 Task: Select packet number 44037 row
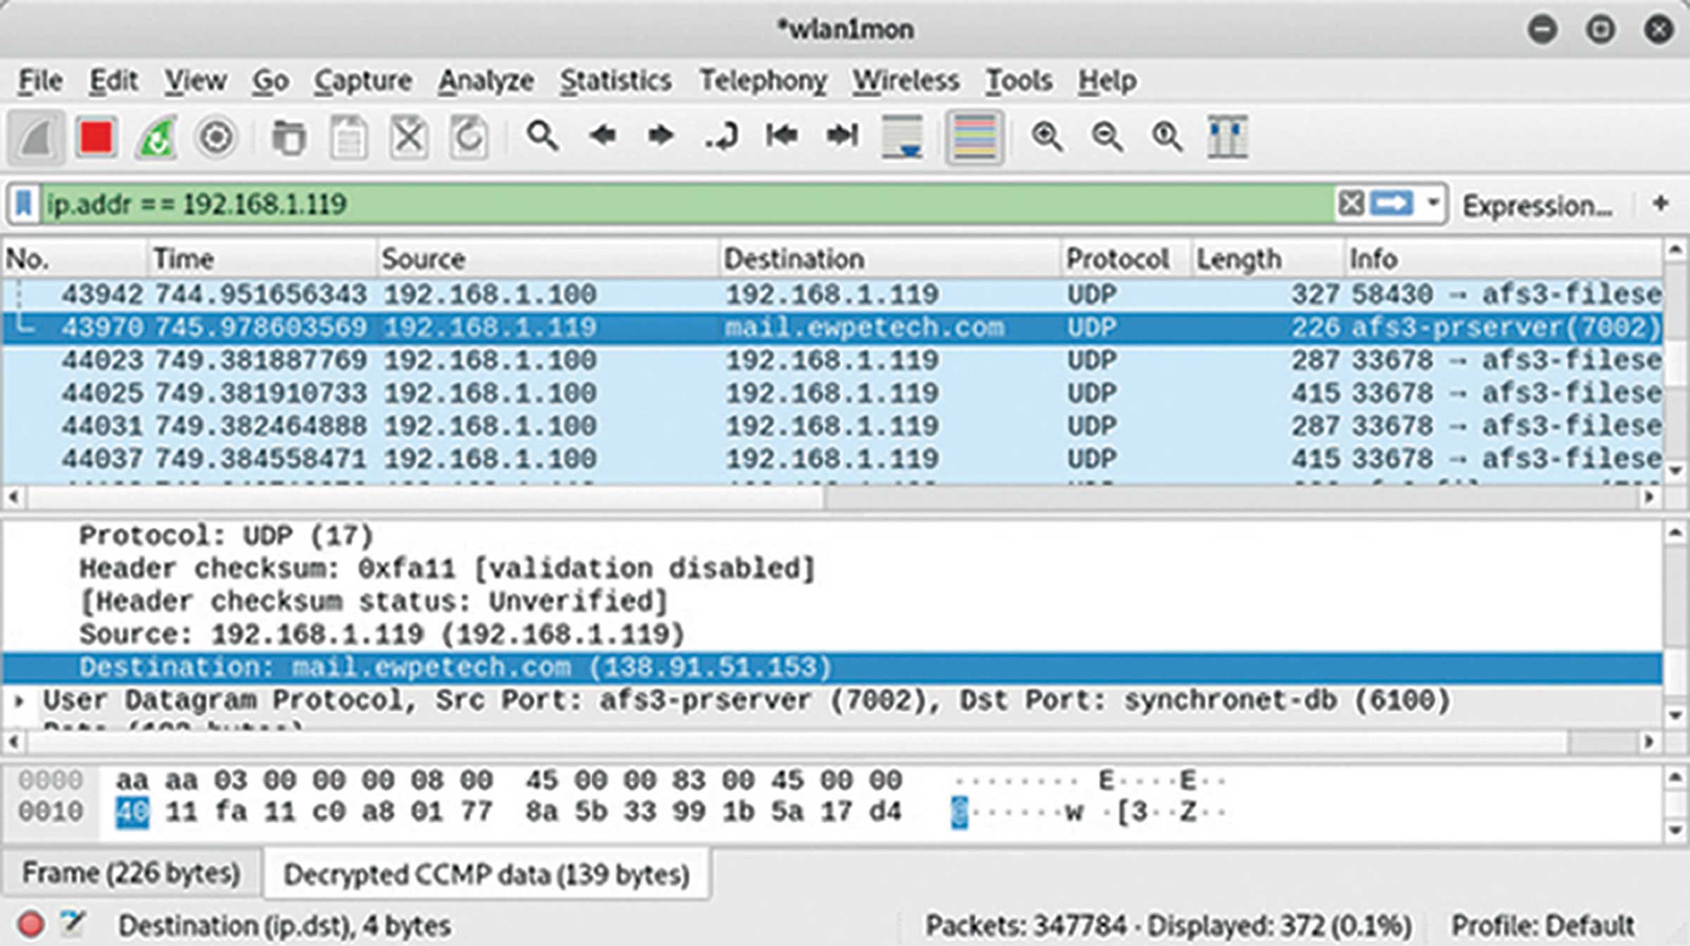click(832, 459)
